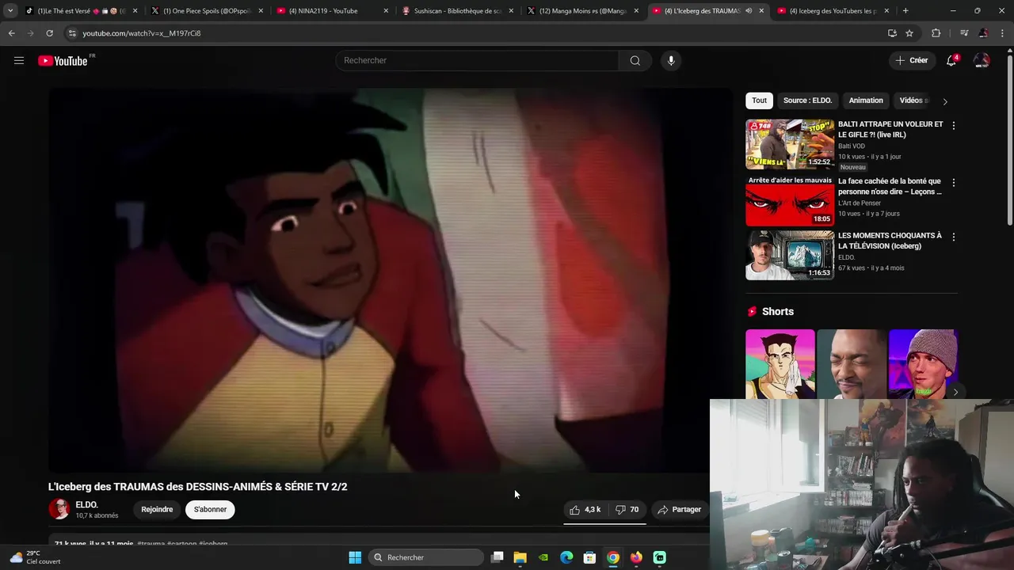Click the Rejoindre button

coord(157,510)
